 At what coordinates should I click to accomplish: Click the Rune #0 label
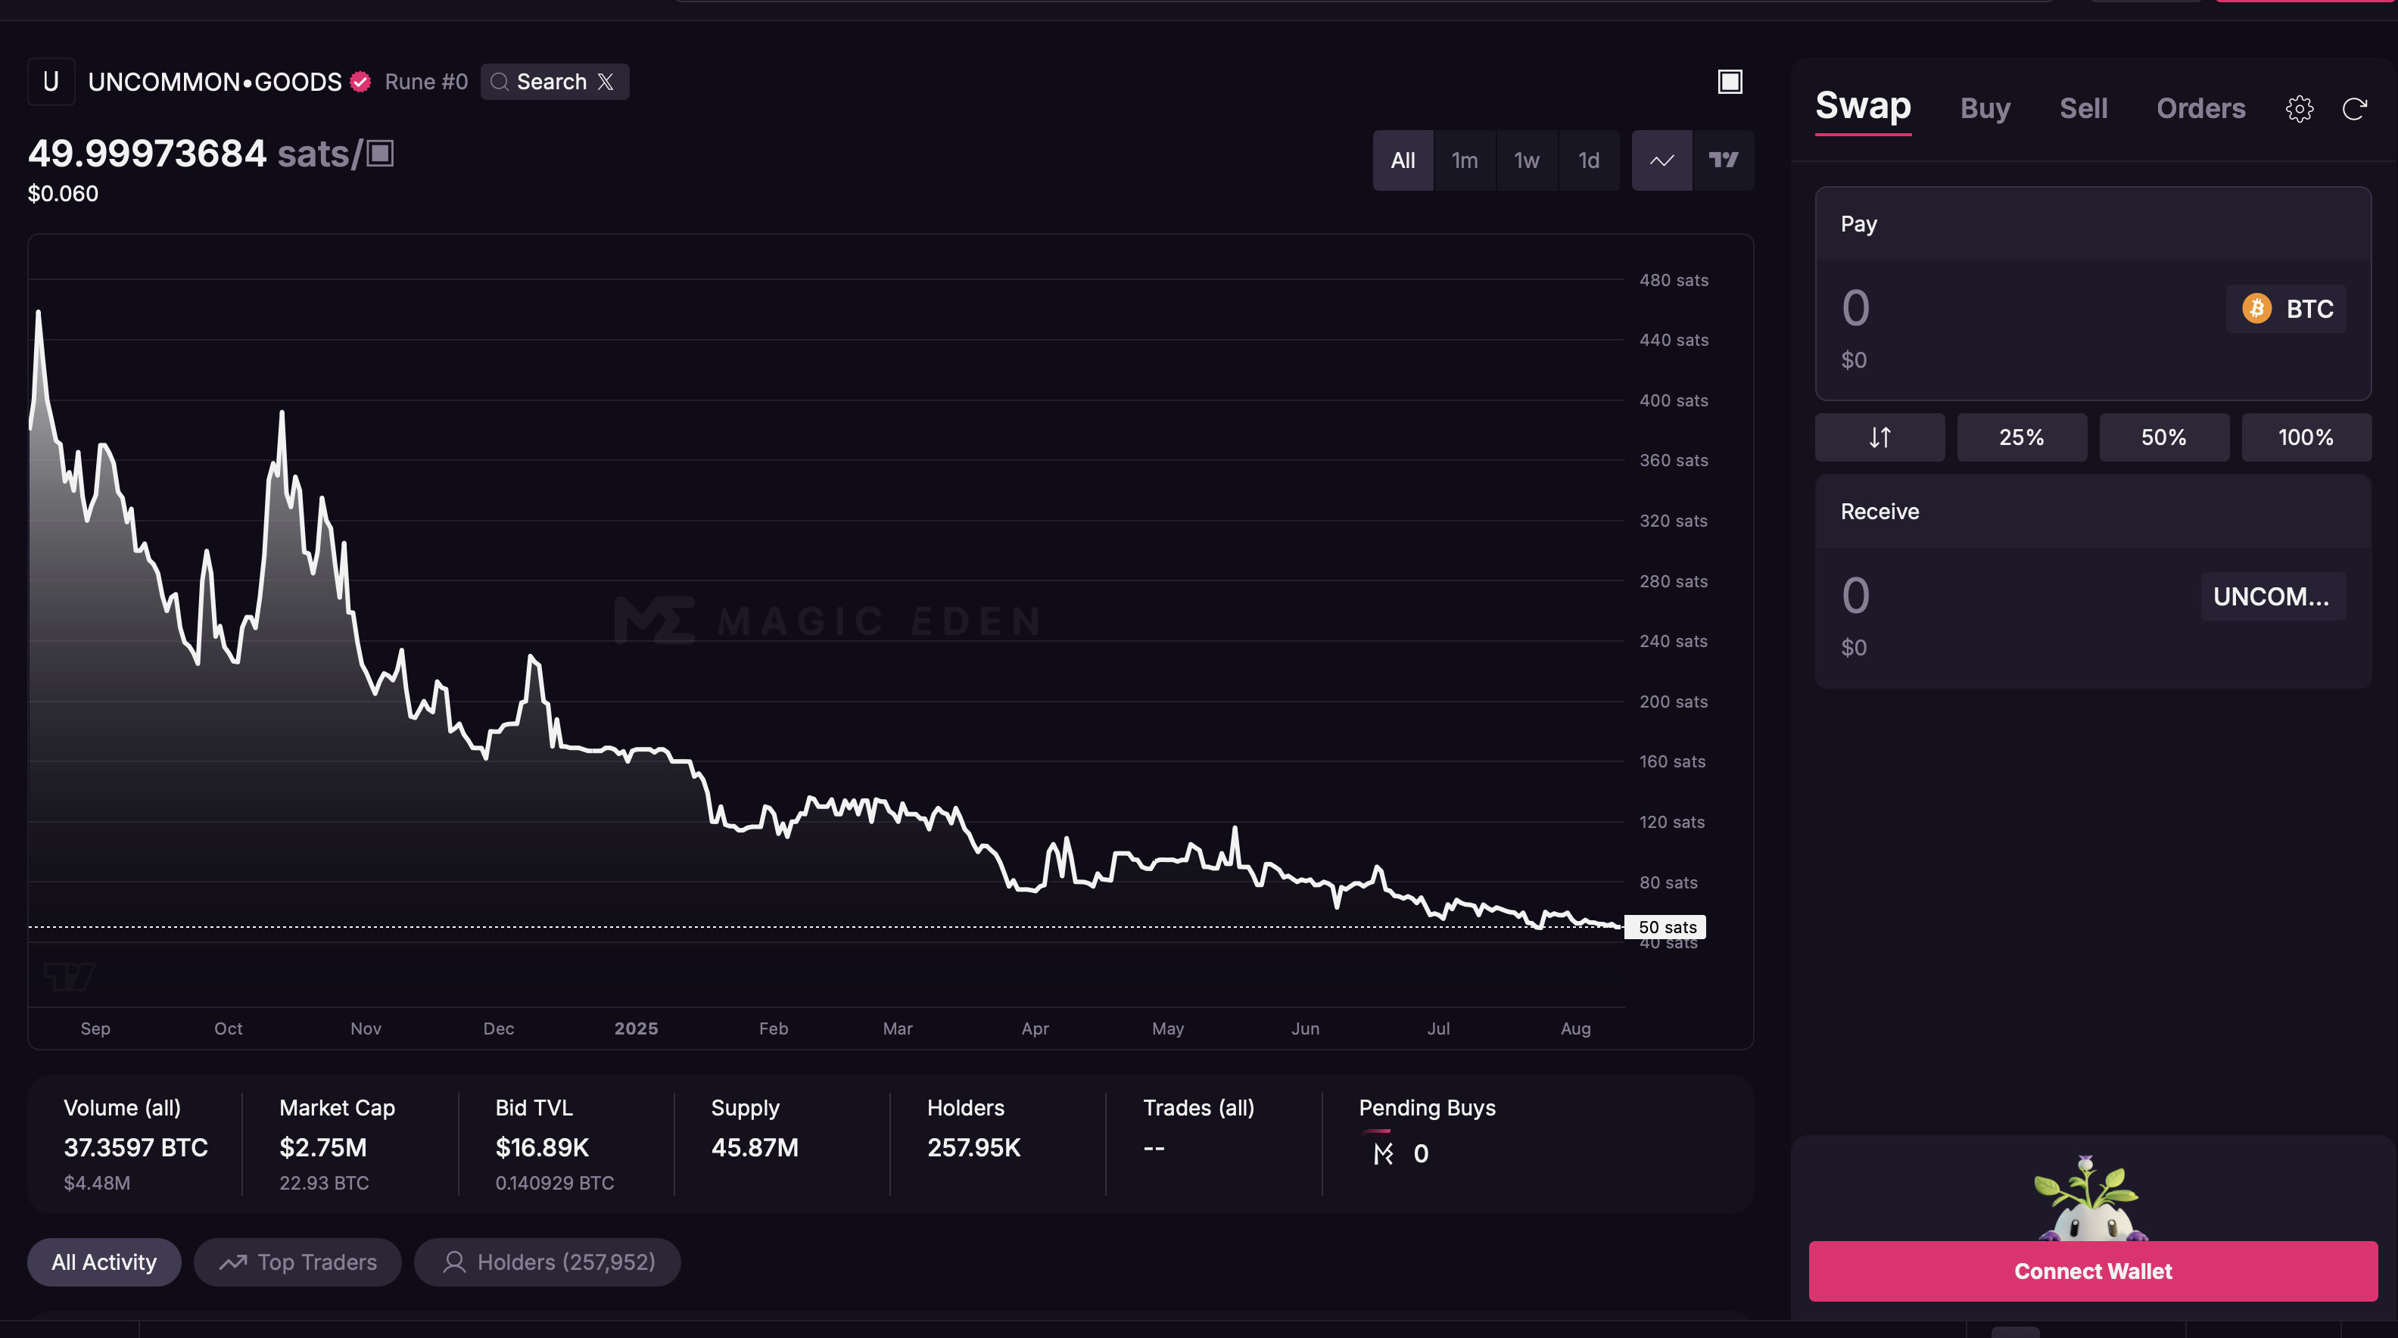(x=426, y=82)
